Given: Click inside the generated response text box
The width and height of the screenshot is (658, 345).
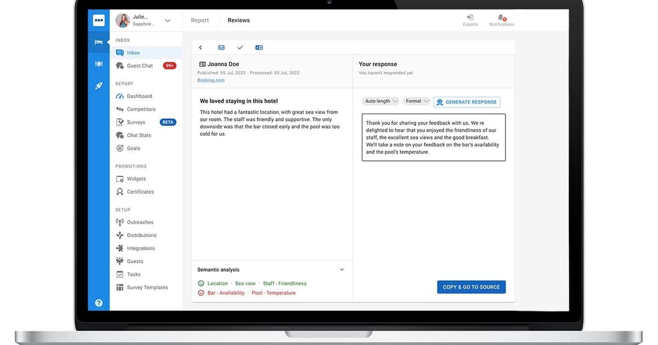Looking at the screenshot, I should click(433, 137).
